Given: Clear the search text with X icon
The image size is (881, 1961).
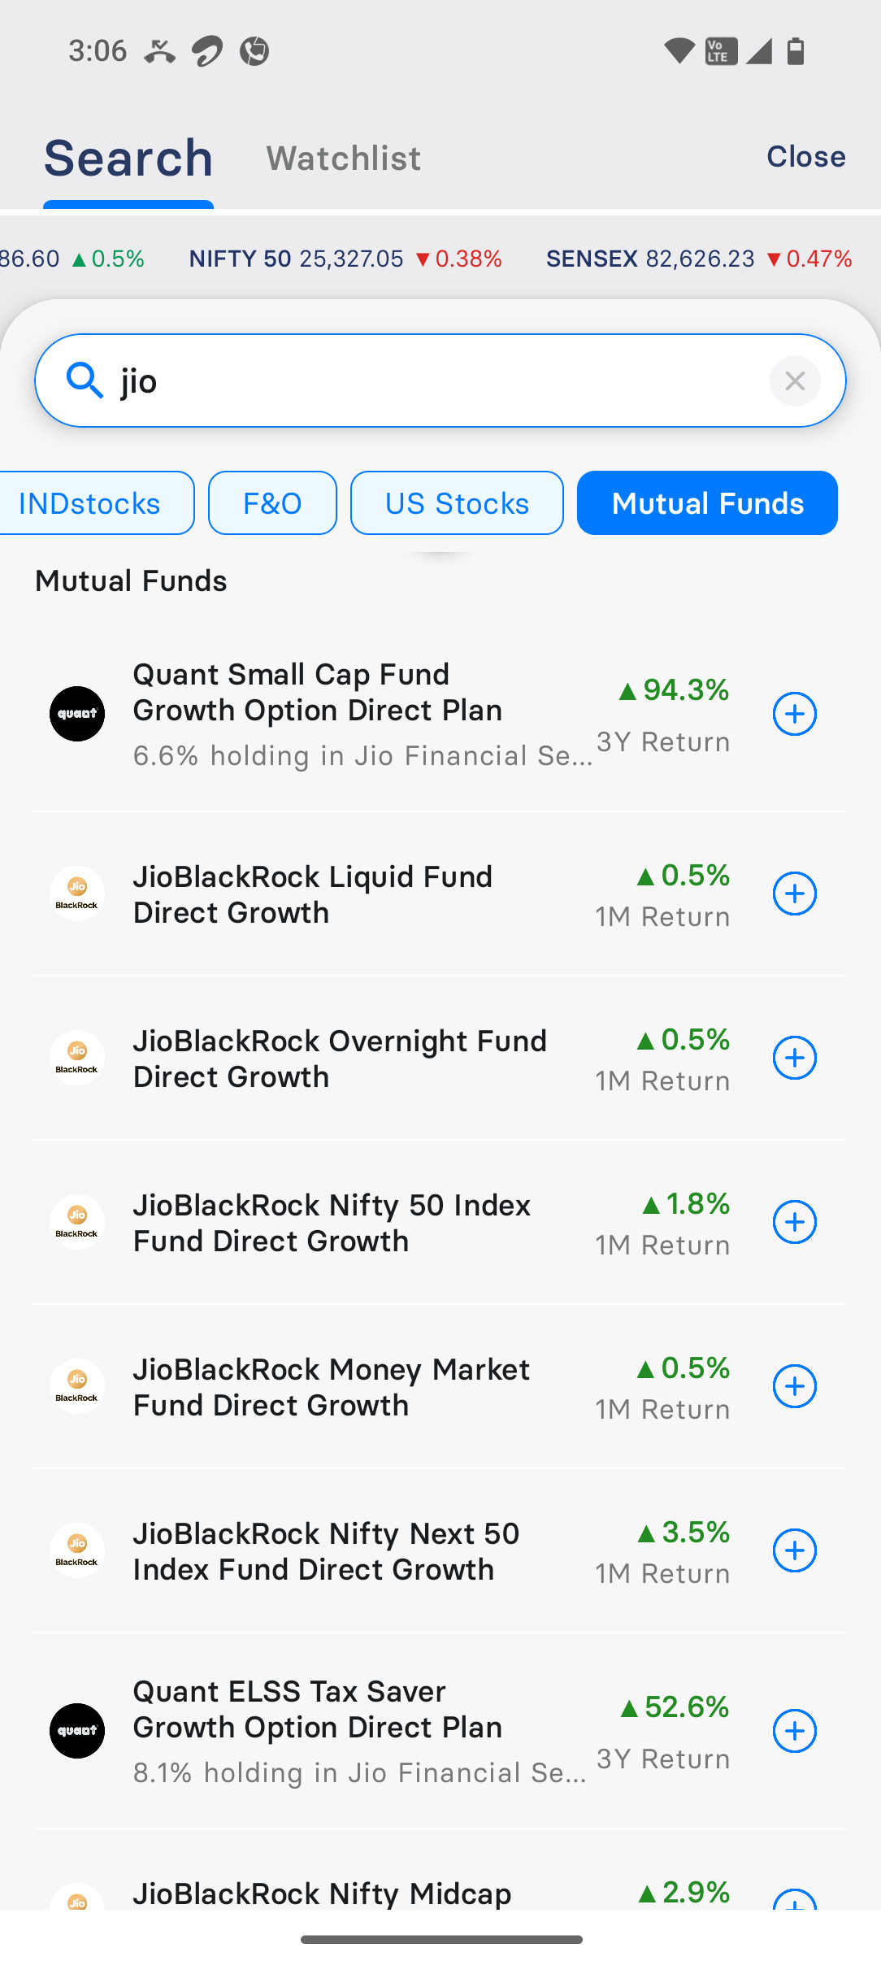Looking at the screenshot, I should pyautogui.click(x=795, y=380).
